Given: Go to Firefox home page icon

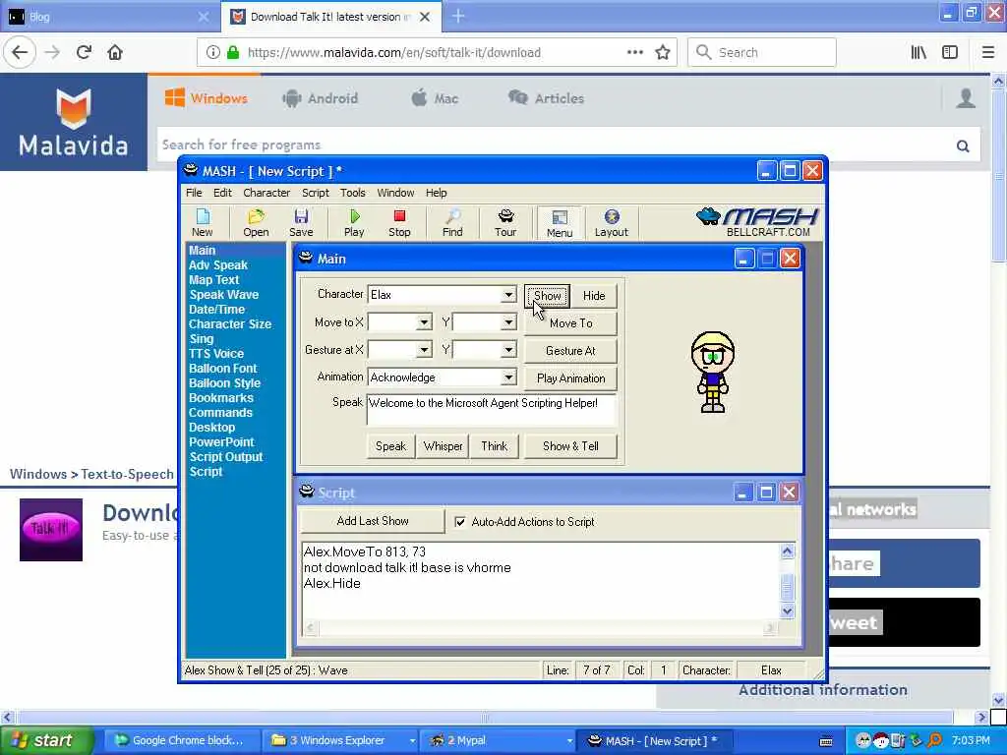Looking at the screenshot, I should click(115, 53).
